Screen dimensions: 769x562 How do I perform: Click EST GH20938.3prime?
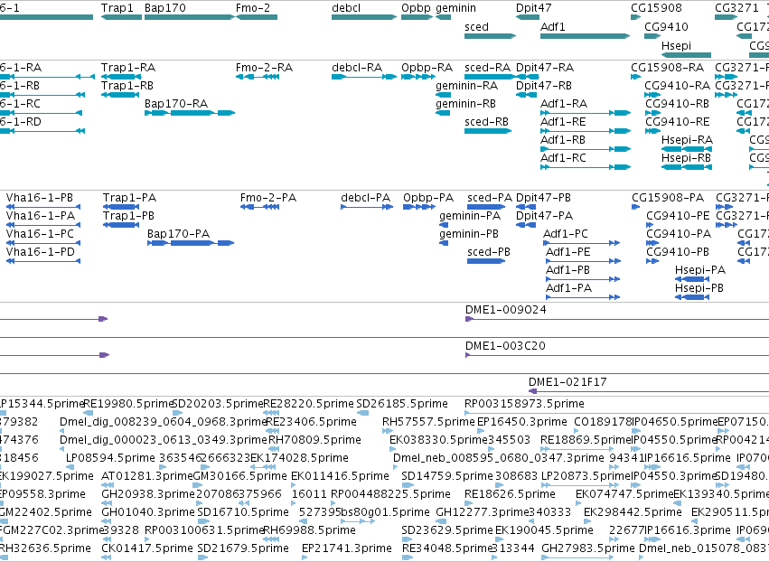tap(148, 494)
